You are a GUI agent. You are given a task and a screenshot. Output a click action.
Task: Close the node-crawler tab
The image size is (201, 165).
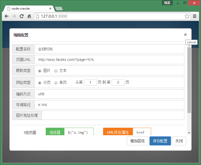click(50, 9)
